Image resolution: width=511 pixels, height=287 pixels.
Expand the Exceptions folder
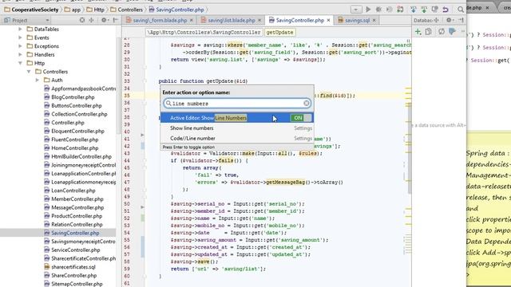point(20,46)
